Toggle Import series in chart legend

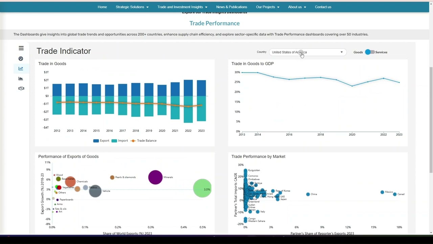click(120, 141)
